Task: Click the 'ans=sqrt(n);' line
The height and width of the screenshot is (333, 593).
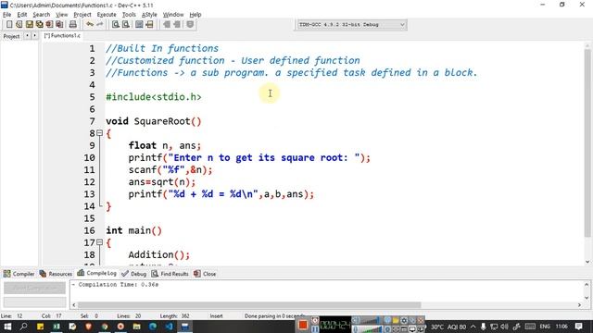Action: click(162, 181)
